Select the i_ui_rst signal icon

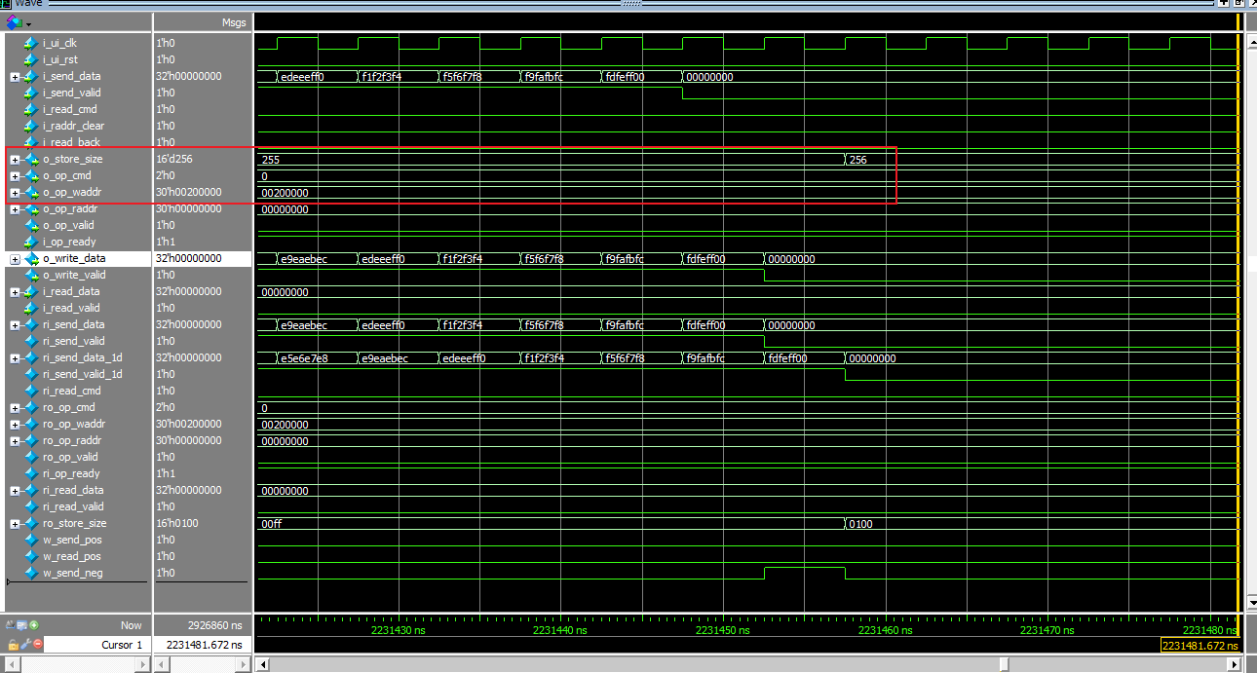(30, 59)
